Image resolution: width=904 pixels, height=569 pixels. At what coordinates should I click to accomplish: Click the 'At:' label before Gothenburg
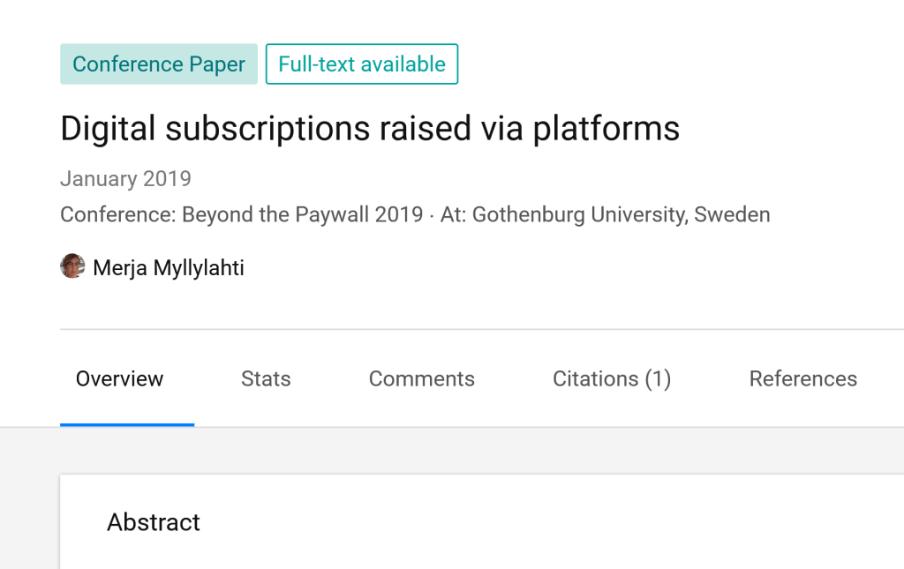click(x=453, y=214)
